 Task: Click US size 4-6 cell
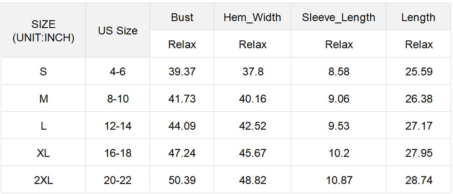(x=118, y=71)
